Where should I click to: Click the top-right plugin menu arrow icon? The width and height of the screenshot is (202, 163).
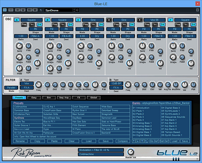198,10
